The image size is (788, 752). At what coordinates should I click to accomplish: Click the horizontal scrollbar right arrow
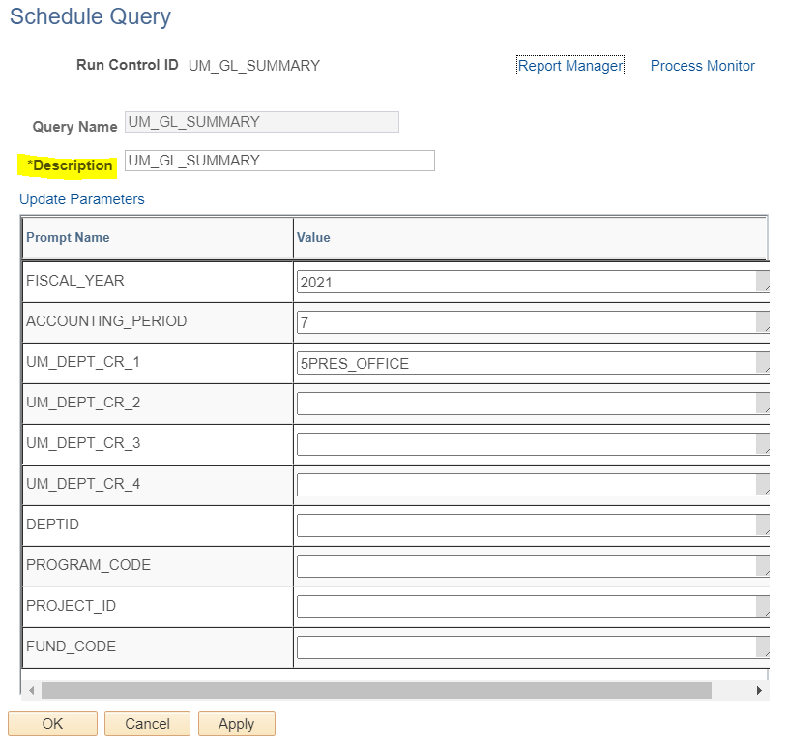[x=759, y=691]
